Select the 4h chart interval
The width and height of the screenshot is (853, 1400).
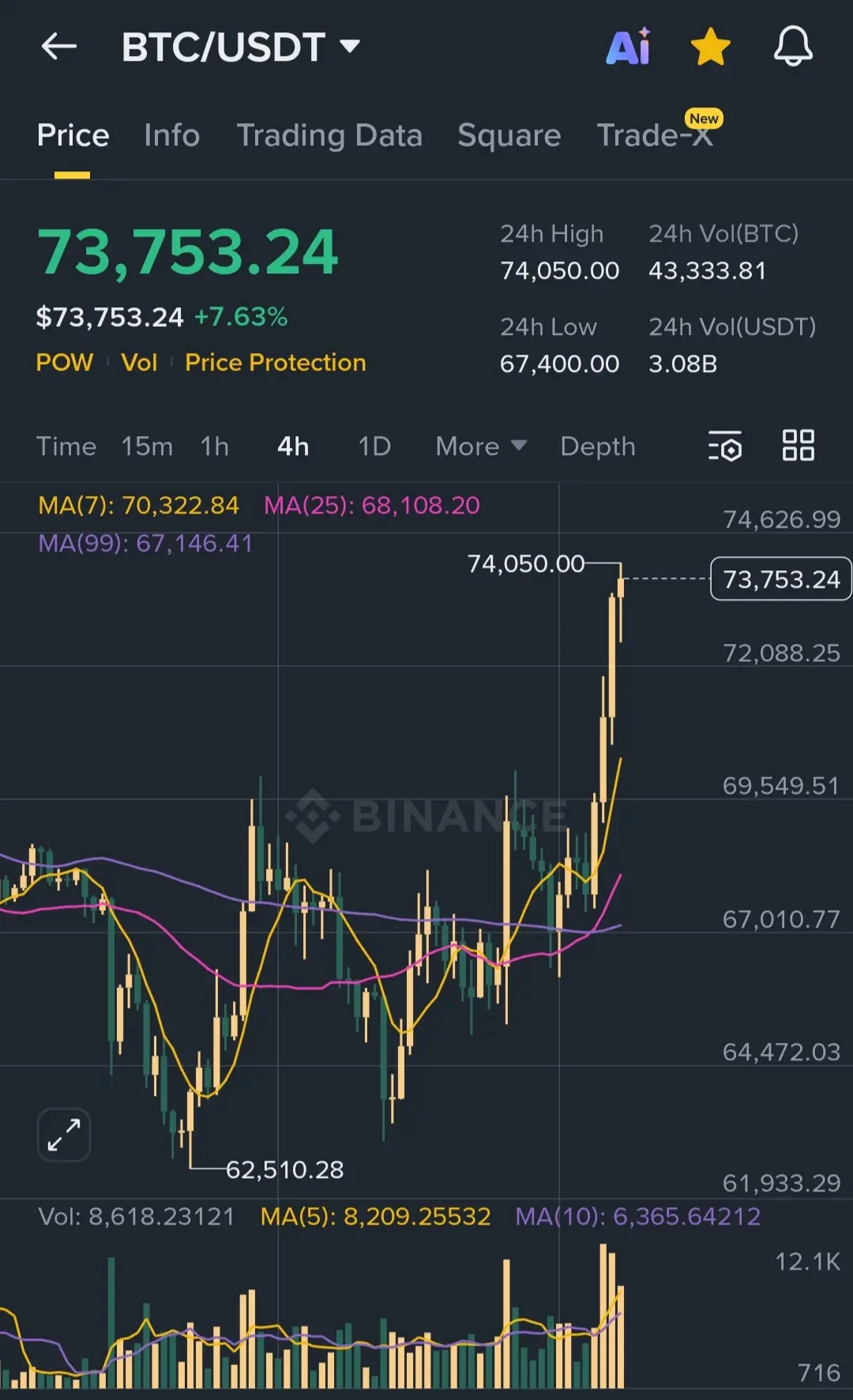tap(293, 446)
